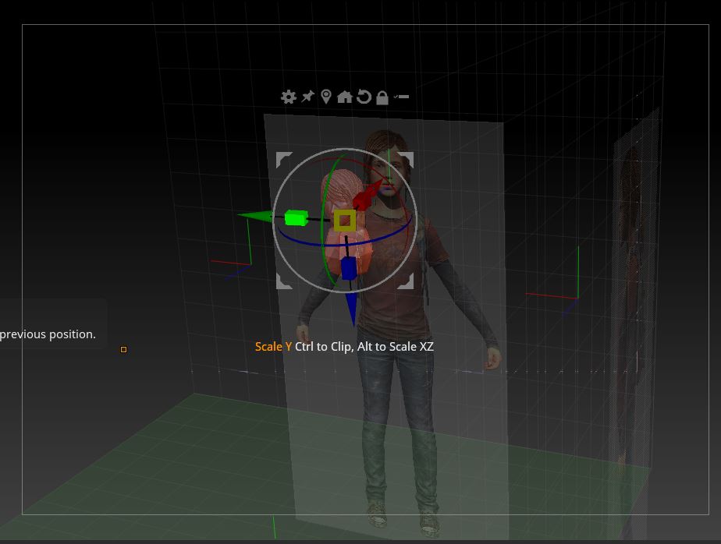Image resolution: width=721 pixels, height=544 pixels.
Task: Open the Gizmo customize gear icon
Action: coord(288,97)
